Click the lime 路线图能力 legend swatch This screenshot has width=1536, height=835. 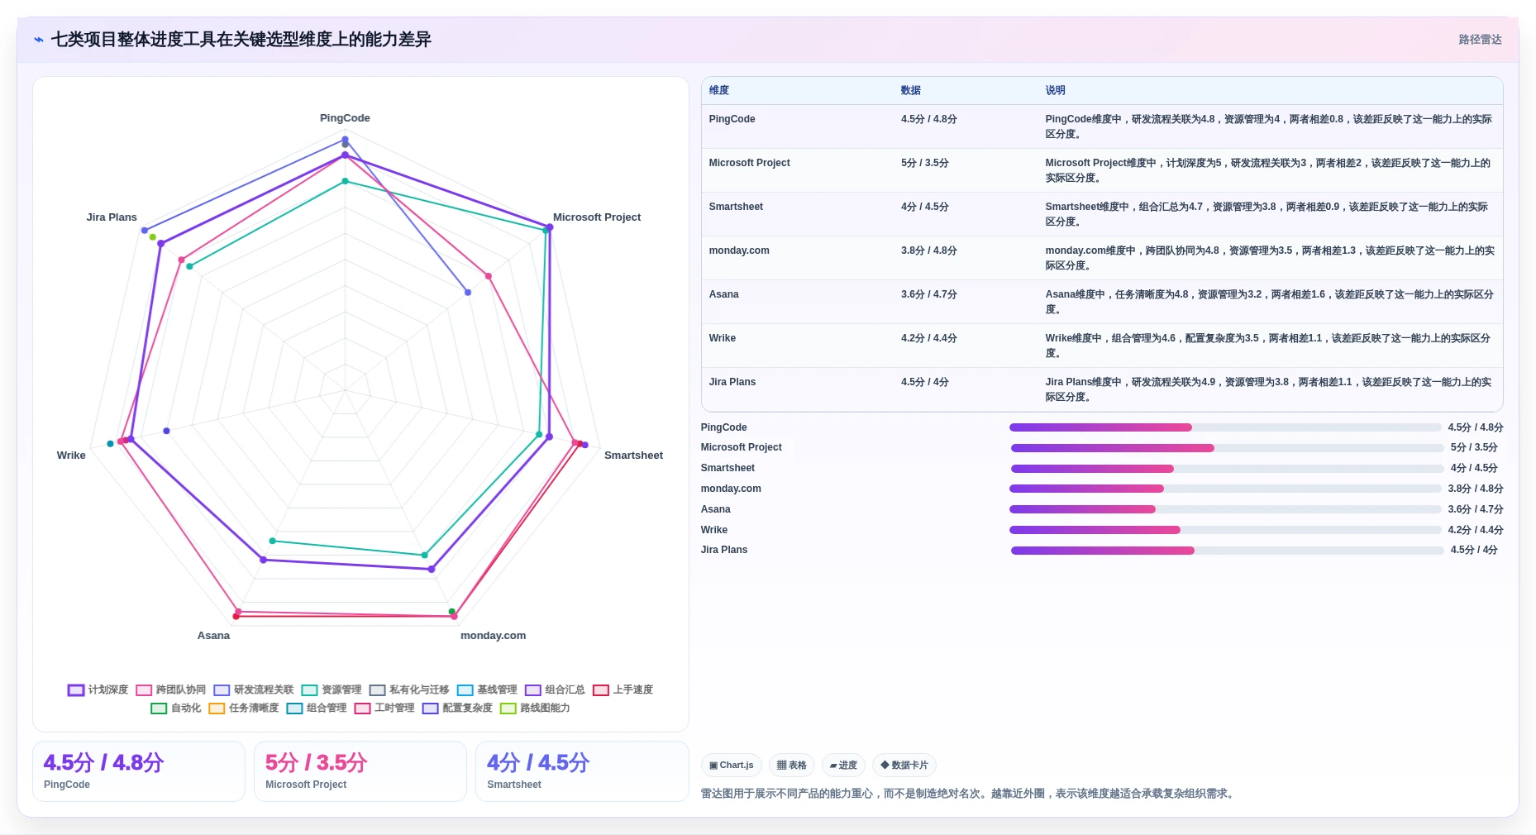click(x=508, y=709)
